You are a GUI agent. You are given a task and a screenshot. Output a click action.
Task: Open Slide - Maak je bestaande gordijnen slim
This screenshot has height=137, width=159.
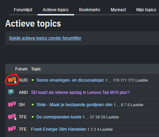[74, 105]
